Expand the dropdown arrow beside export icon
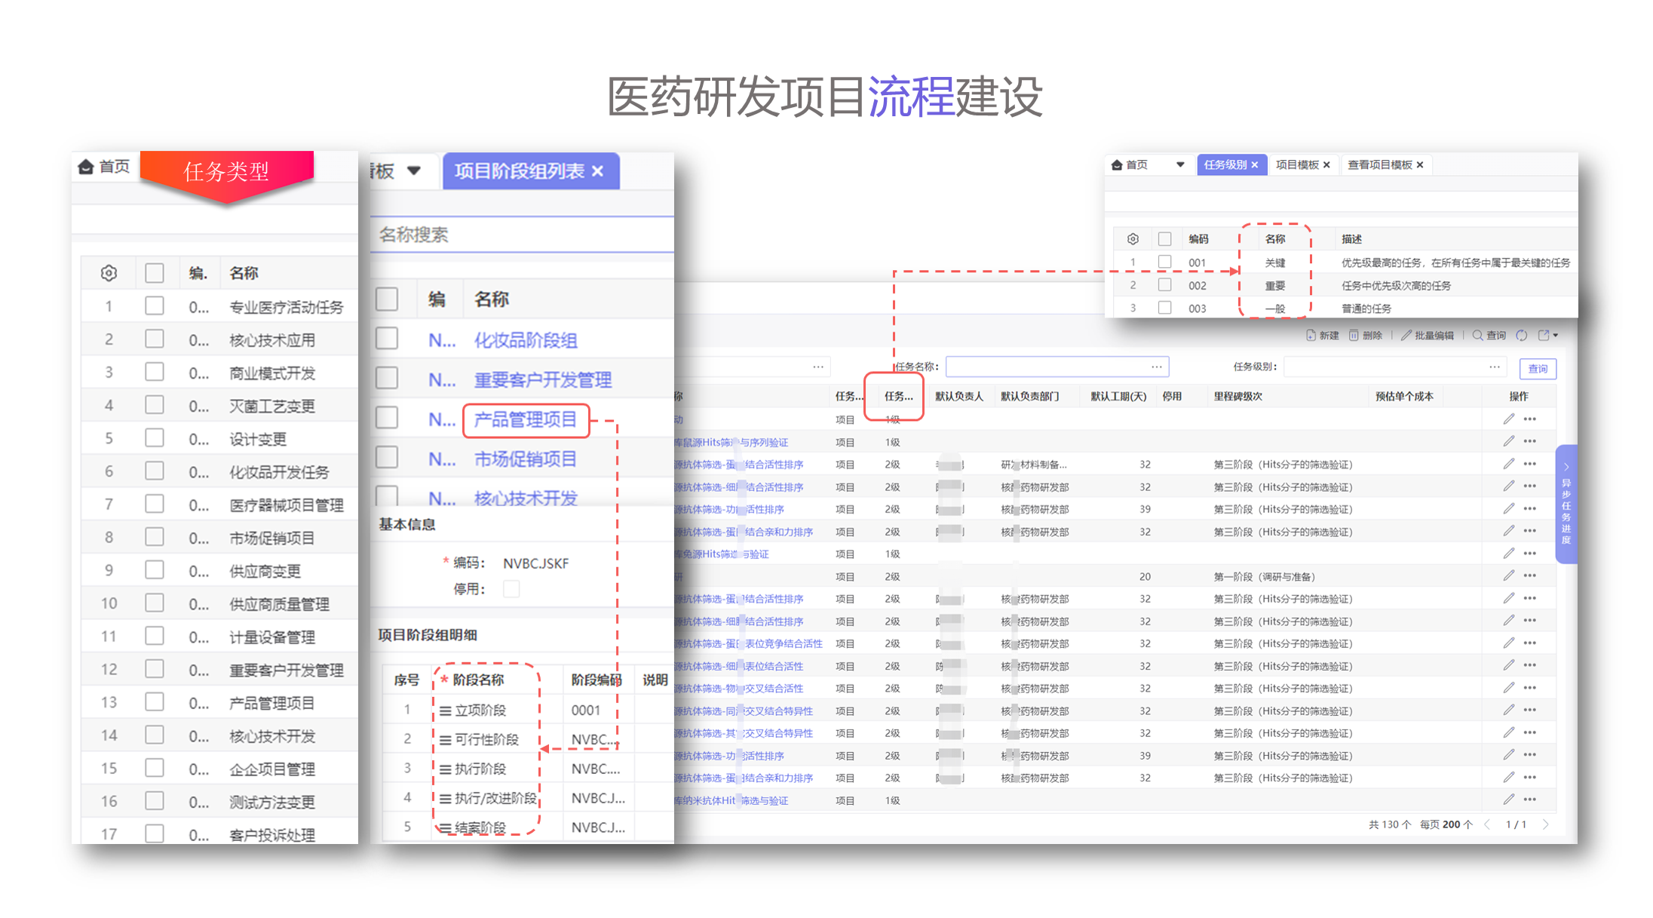1653x918 pixels. pyautogui.click(x=1556, y=336)
